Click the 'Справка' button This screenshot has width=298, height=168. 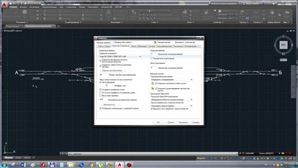tap(196, 122)
